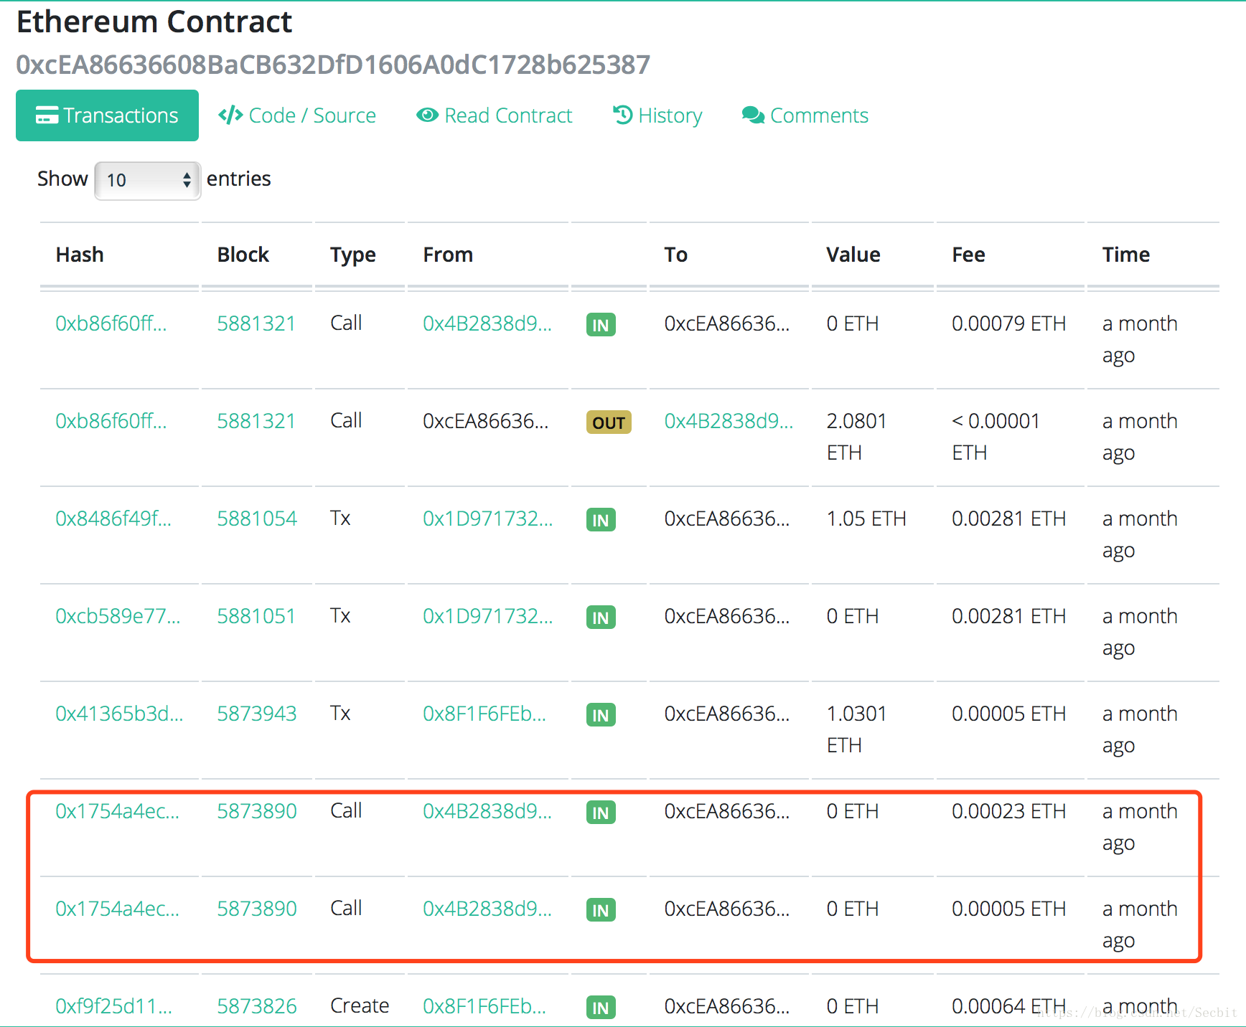Click the IN badge in the Create row

point(601,1008)
